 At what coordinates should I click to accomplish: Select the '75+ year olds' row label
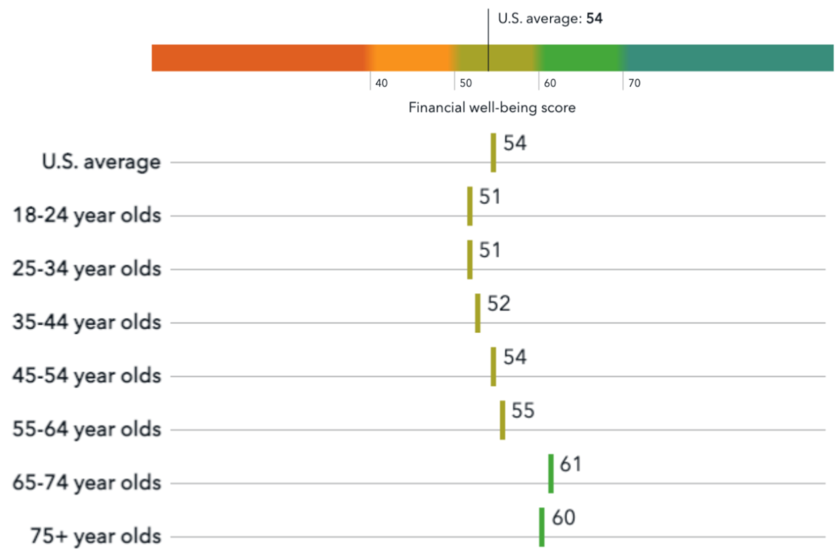click(96, 536)
